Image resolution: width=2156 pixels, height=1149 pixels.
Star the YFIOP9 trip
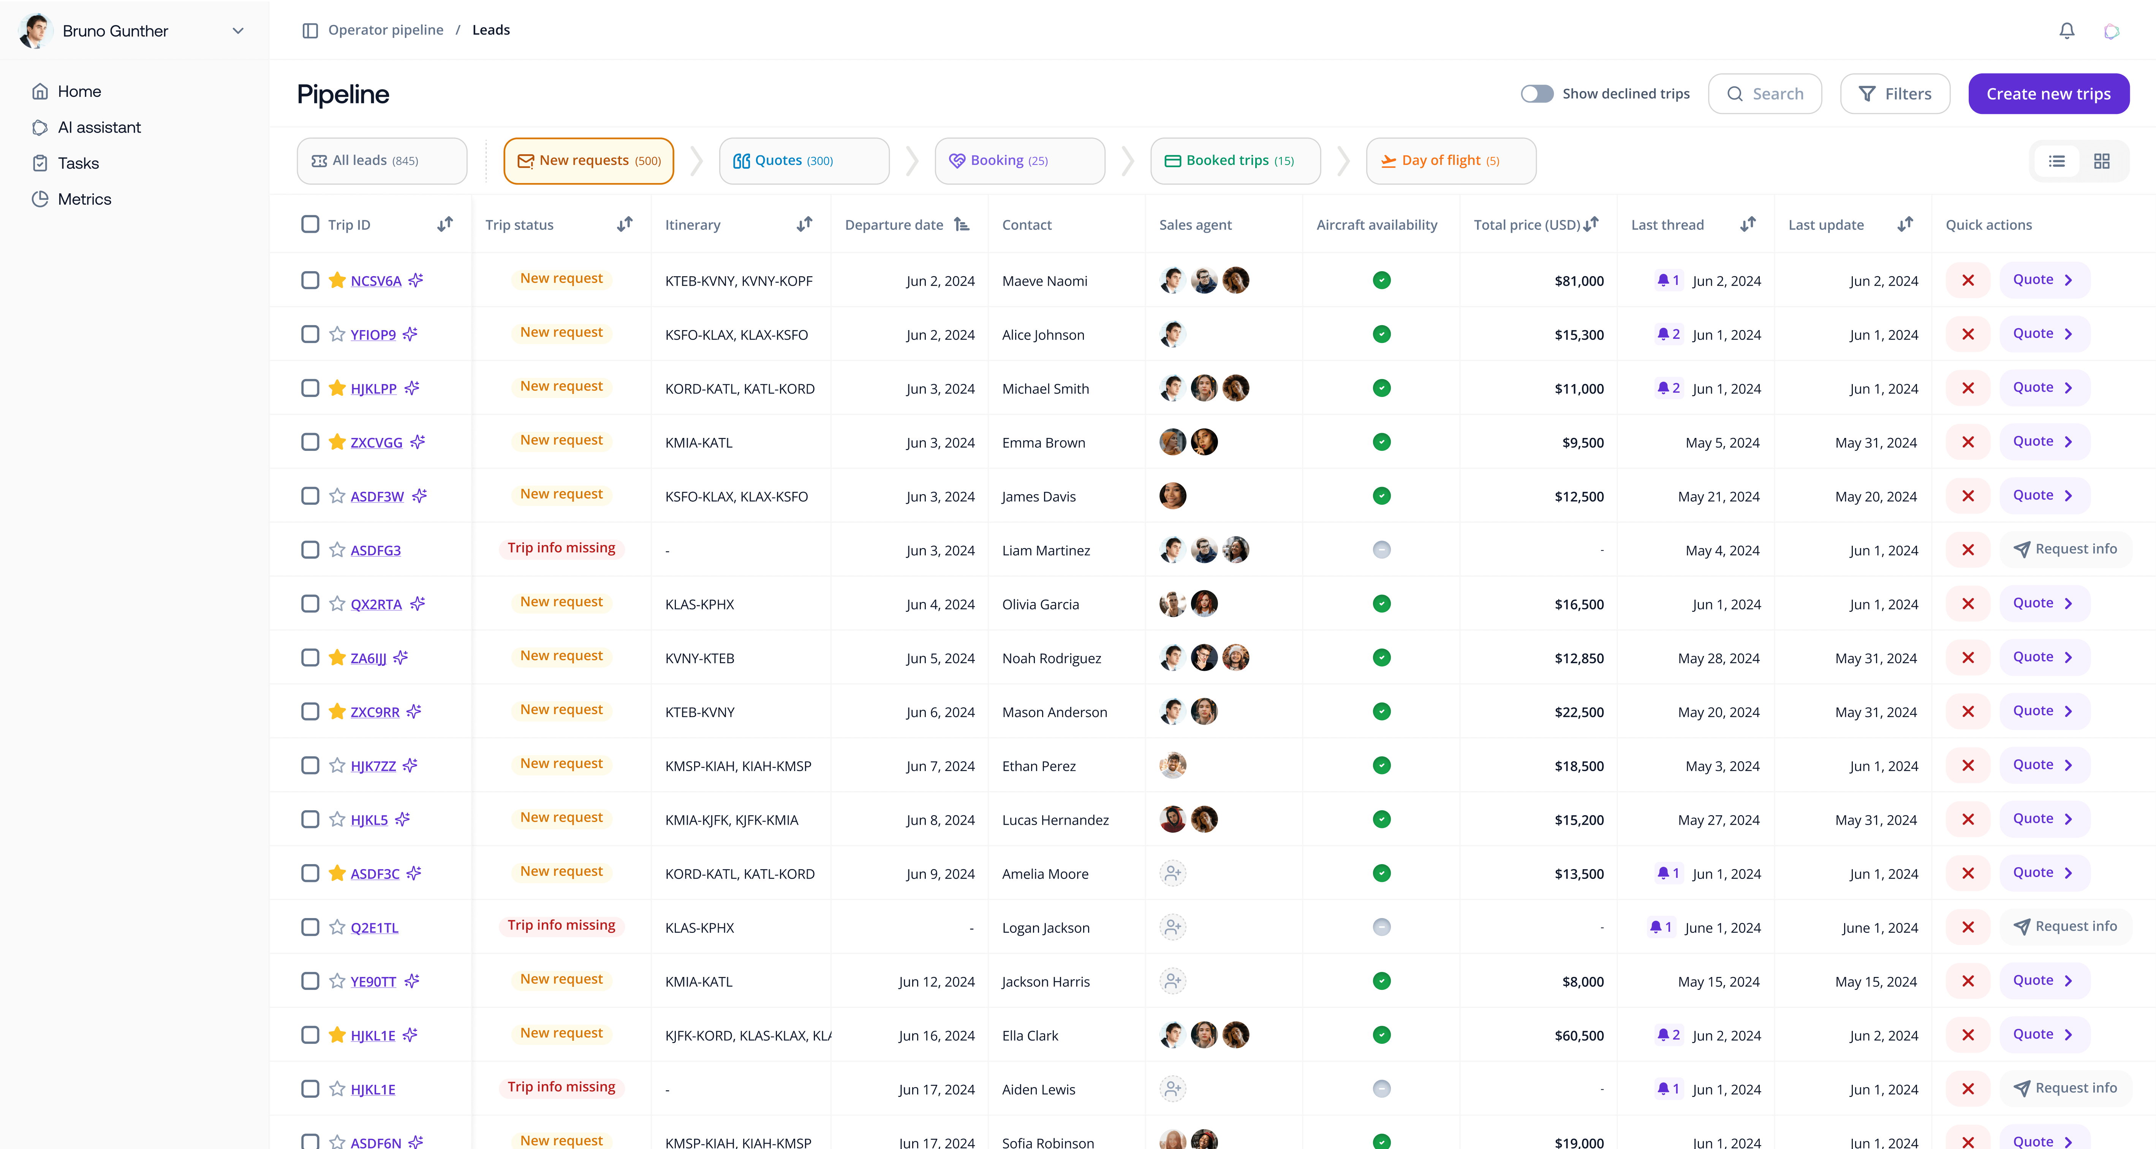tap(337, 334)
